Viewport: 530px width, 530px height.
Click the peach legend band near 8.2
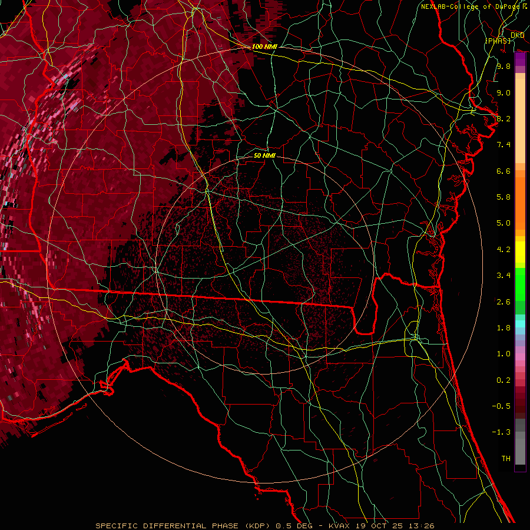coord(520,118)
